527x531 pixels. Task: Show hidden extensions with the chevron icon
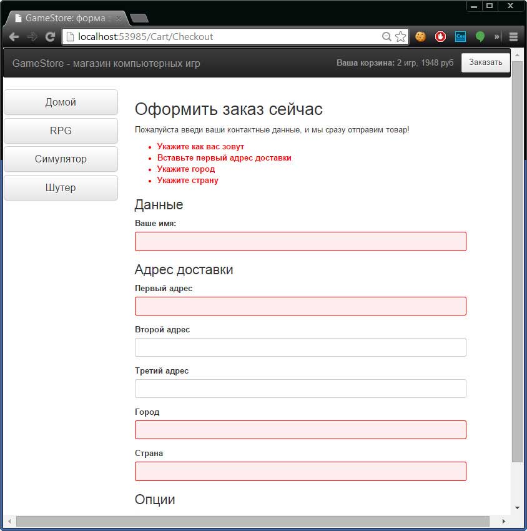click(x=496, y=37)
